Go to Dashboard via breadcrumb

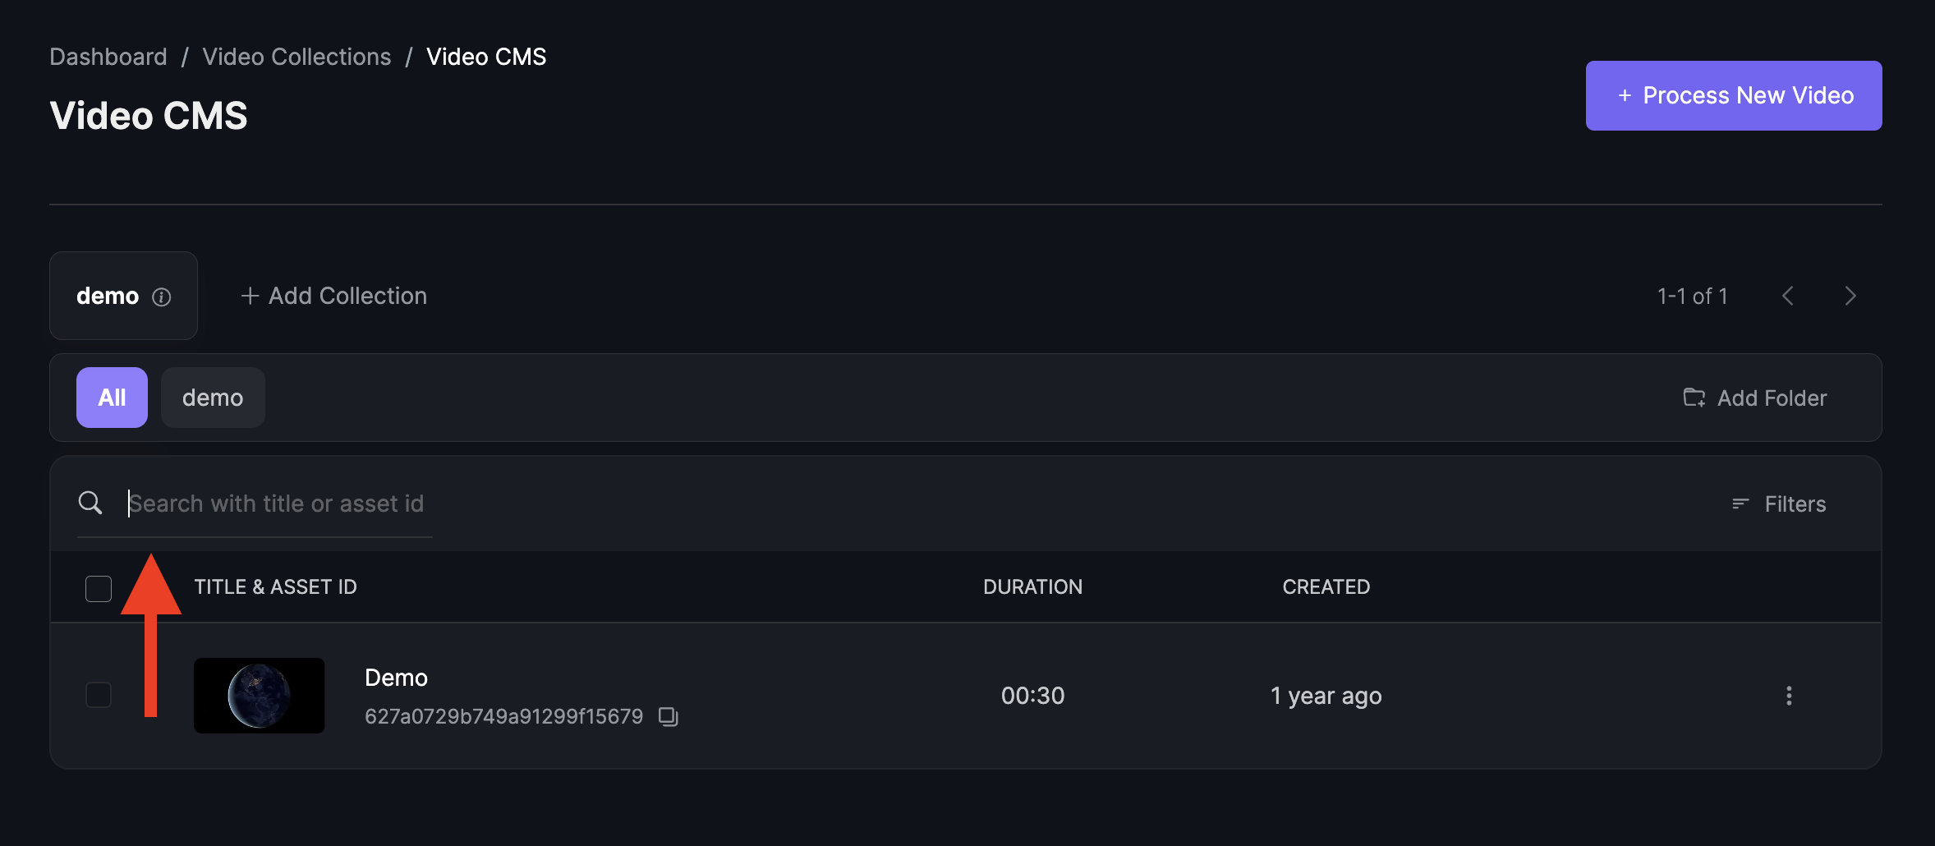coord(108,57)
